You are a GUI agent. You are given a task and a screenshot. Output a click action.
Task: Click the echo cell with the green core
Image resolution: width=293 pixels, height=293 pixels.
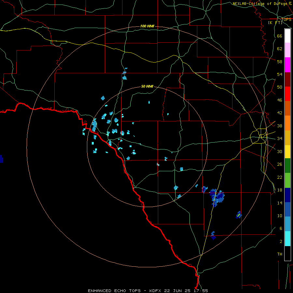coord(239,215)
